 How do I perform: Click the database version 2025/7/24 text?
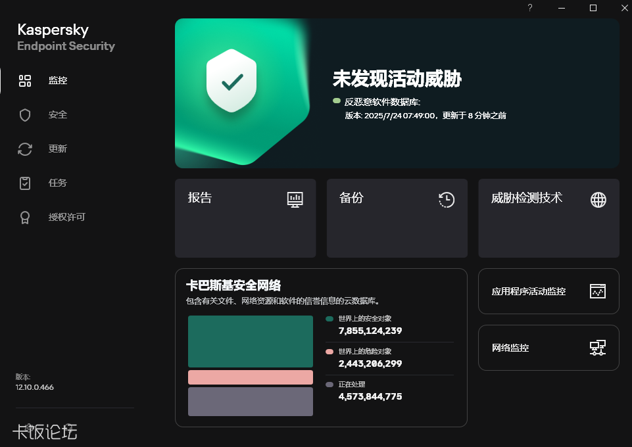tap(425, 116)
